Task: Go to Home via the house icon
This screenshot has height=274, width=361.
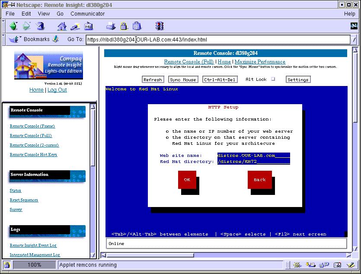Action: [x=62, y=26]
